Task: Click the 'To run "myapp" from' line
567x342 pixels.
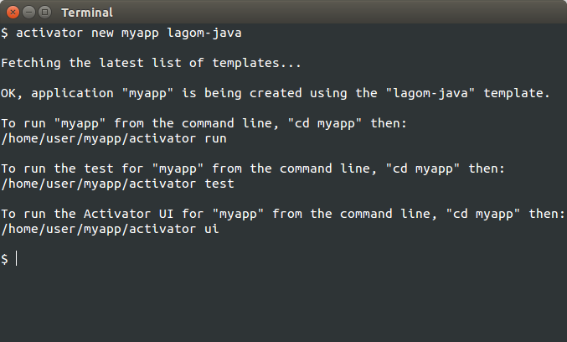Action: click(x=204, y=123)
